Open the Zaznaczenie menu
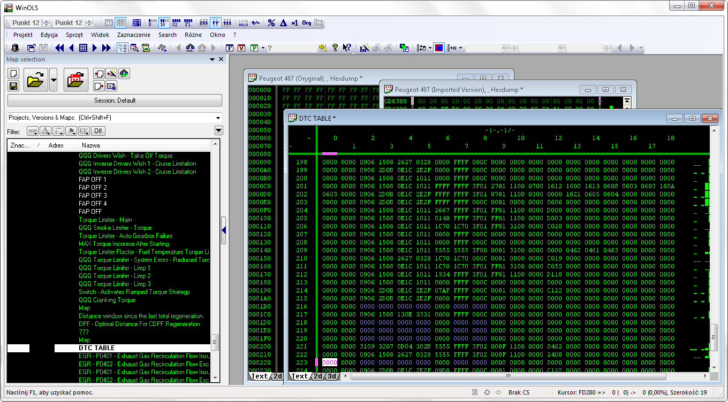 133,35
